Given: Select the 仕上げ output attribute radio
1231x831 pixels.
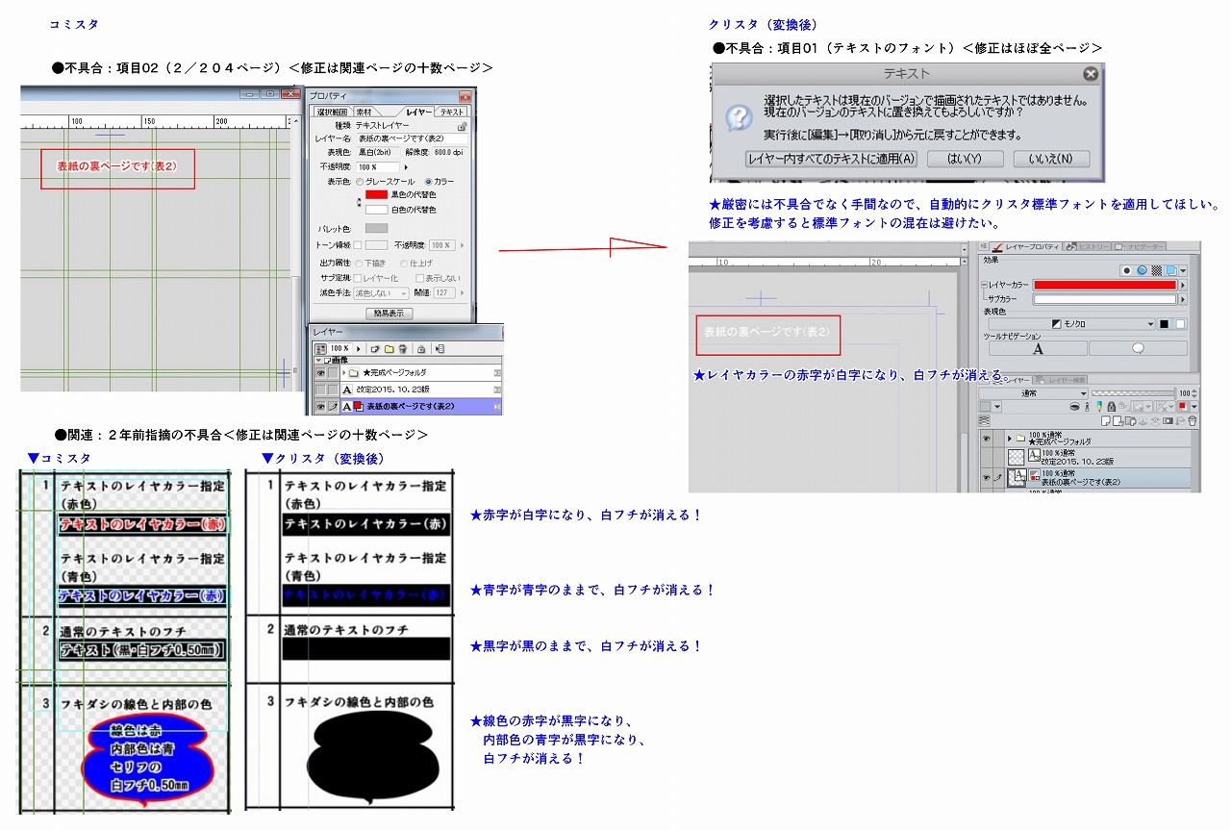Looking at the screenshot, I should [404, 263].
